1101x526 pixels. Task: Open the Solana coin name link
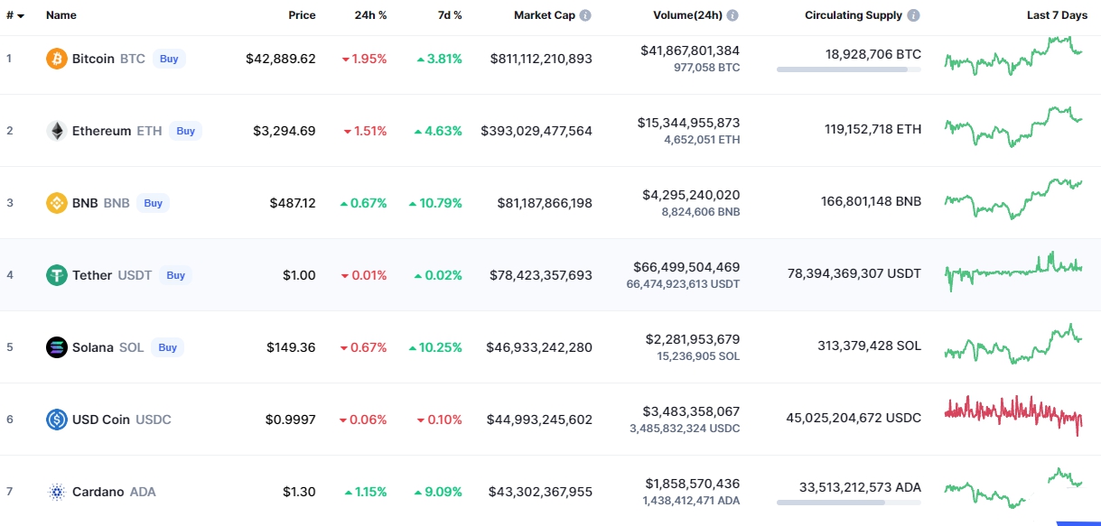[93, 347]
